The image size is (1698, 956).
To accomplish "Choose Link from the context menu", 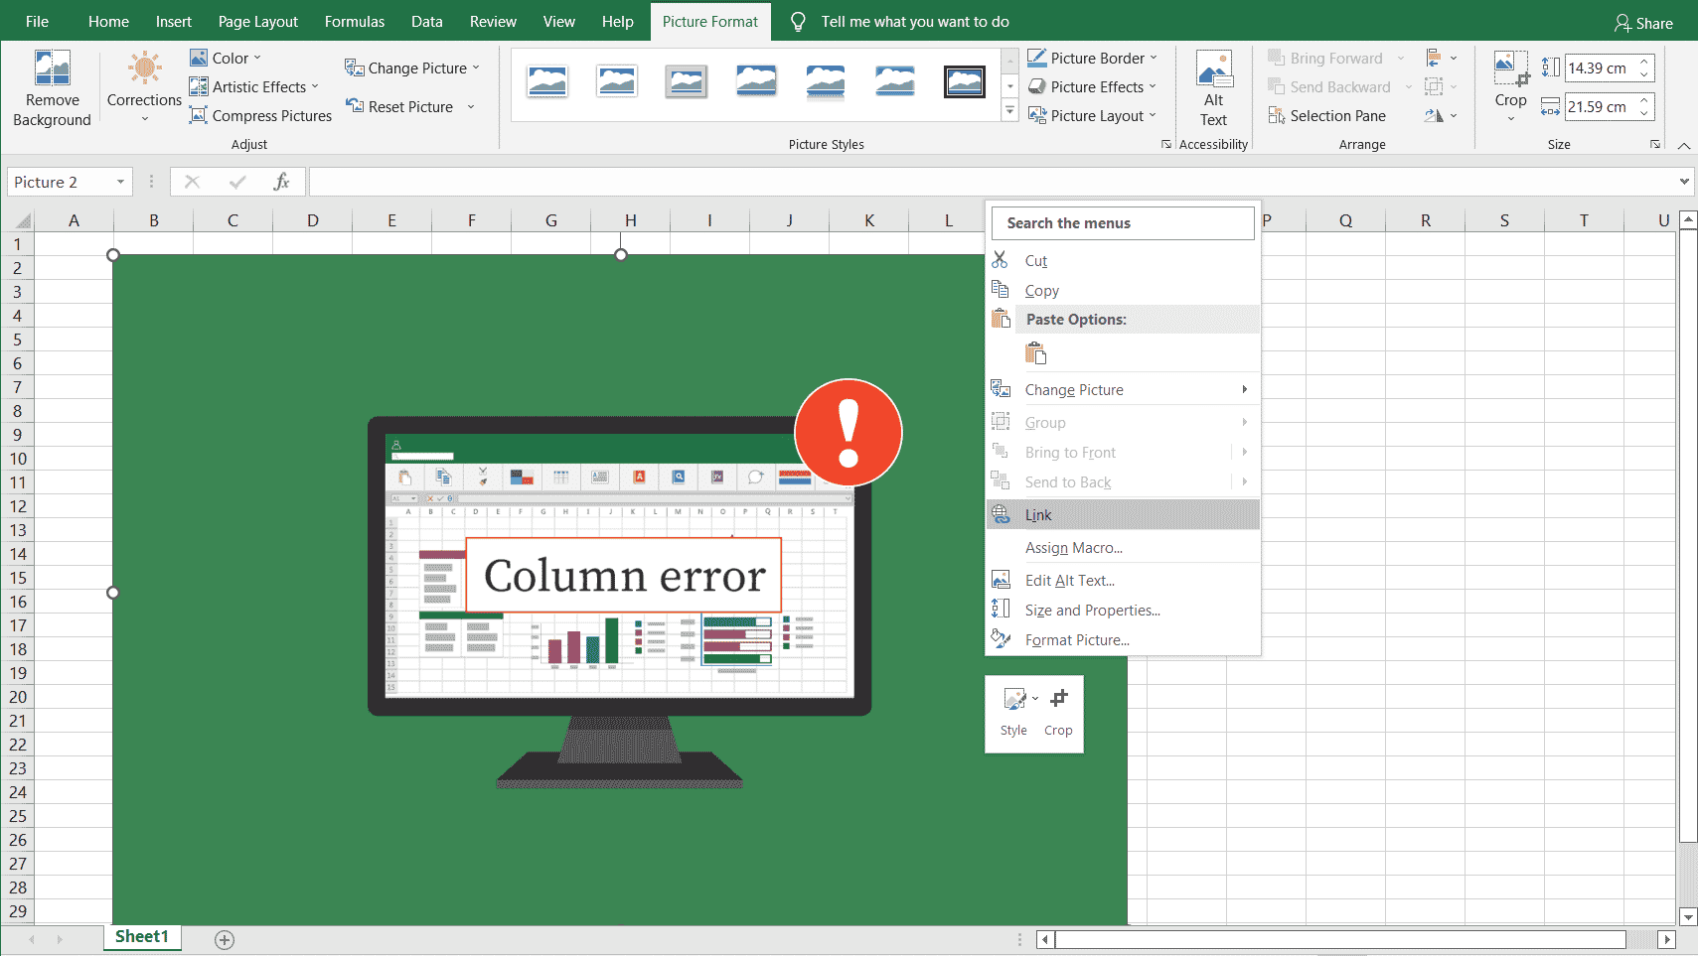I will [1038, 515].
